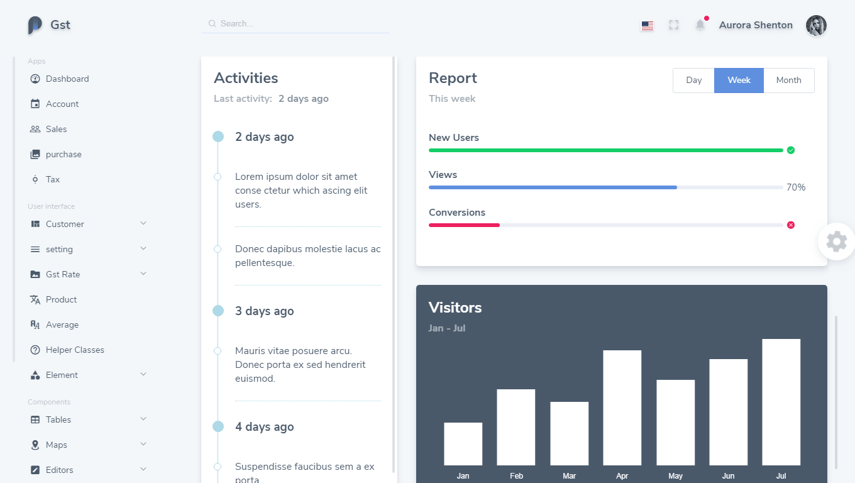
Task: Click the Feb bar in Visitors chart
Action: coord(516,427)
